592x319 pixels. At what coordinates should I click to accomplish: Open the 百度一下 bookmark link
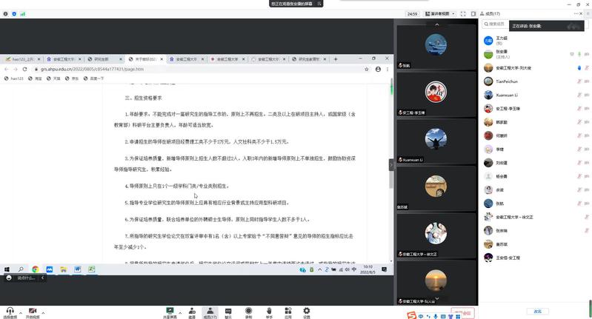pos(96,78)
